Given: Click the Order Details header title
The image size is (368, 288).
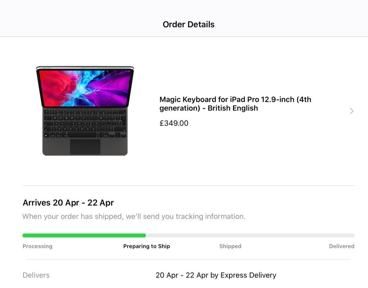Looking at the screenshot, I should click(x=188, y=24).
